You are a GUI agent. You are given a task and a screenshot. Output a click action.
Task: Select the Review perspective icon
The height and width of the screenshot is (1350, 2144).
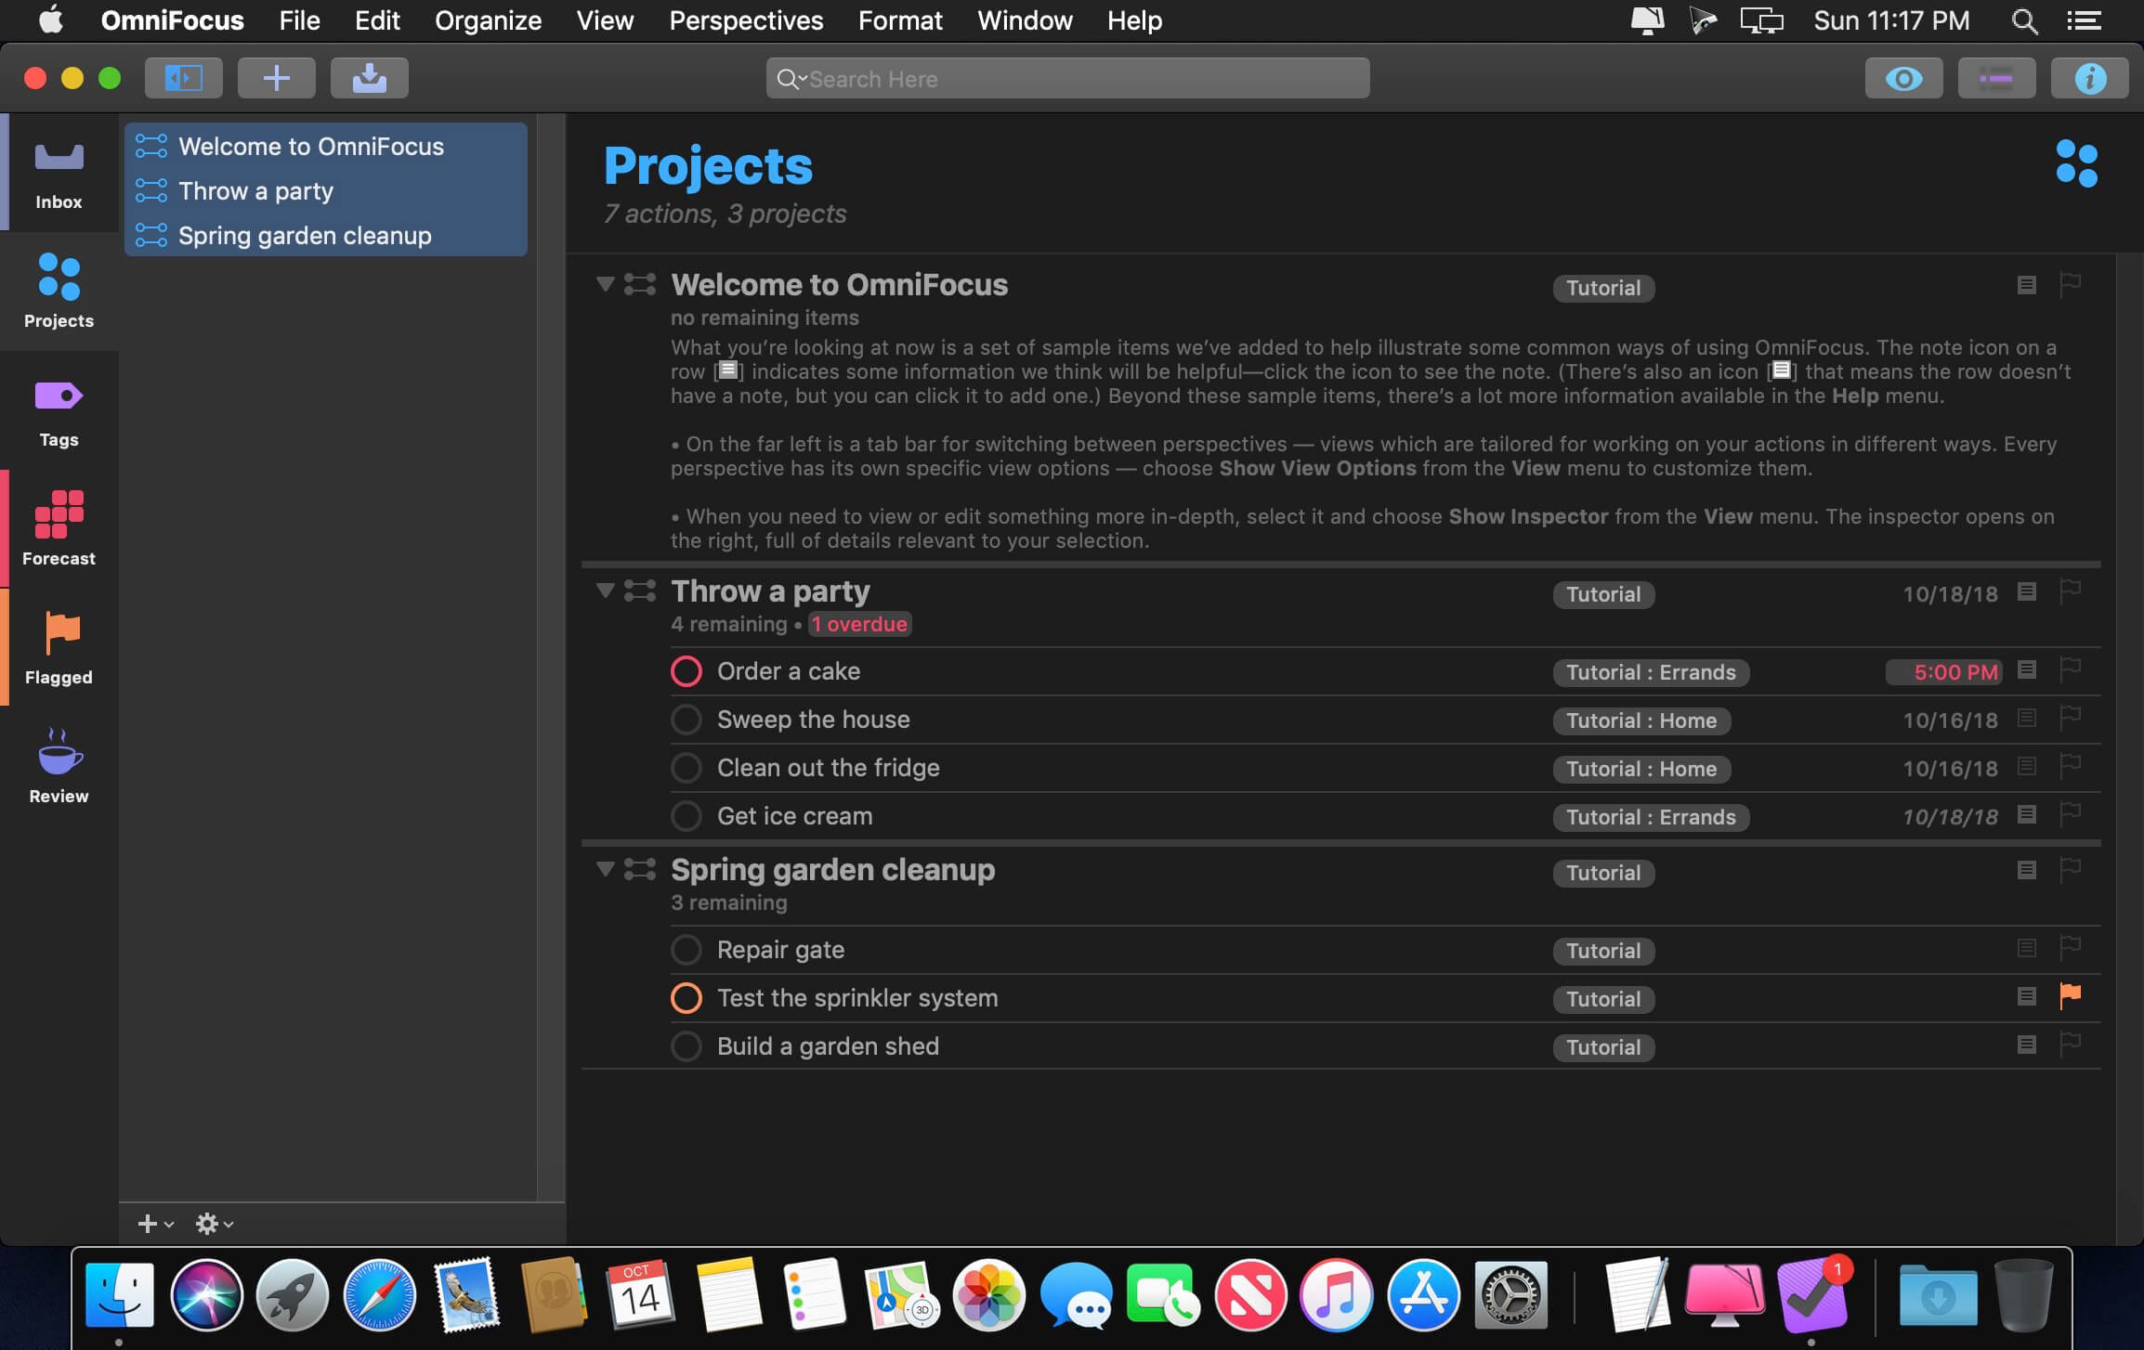[x=58, y=763]
